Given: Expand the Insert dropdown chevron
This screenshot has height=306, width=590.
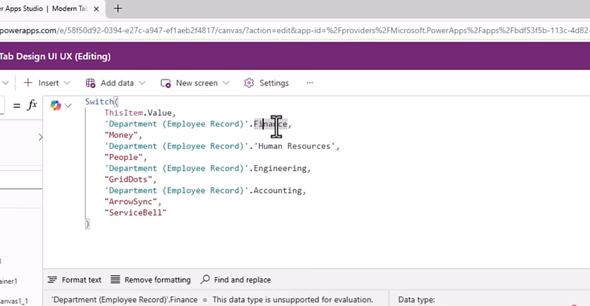Looking at the screenshot, I should point(67,83).
